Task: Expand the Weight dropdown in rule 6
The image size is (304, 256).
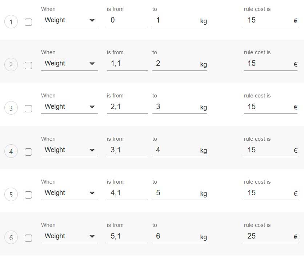Action: (x=69, y=236)
